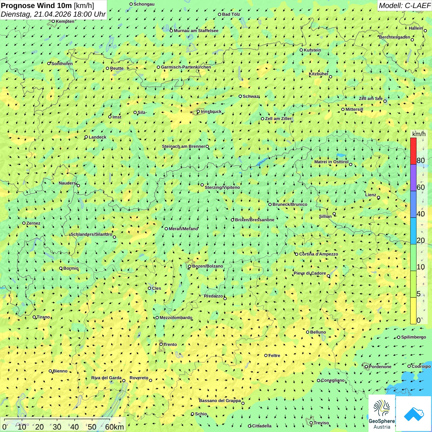Image resolution: width=432 pixels, height=432 pixels.
Task: Click the 'Matrei in Osttirol' label
Action: pos(331,162)
